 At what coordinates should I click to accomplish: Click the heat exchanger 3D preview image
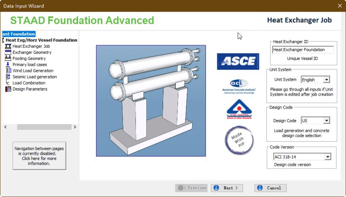click(151, 101)
